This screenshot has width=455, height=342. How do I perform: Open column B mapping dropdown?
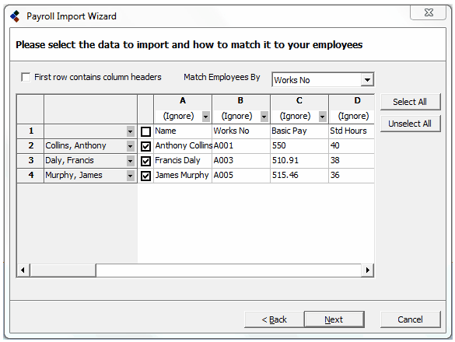coord(264,117)
